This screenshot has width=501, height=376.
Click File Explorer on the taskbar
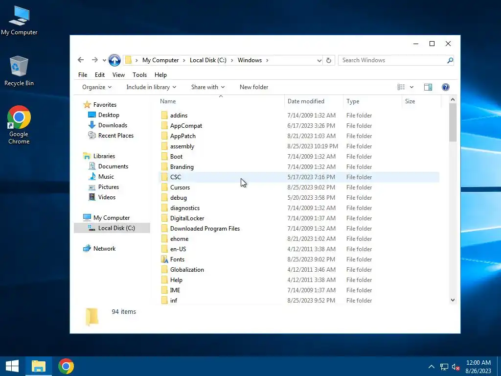click(38, 366)
